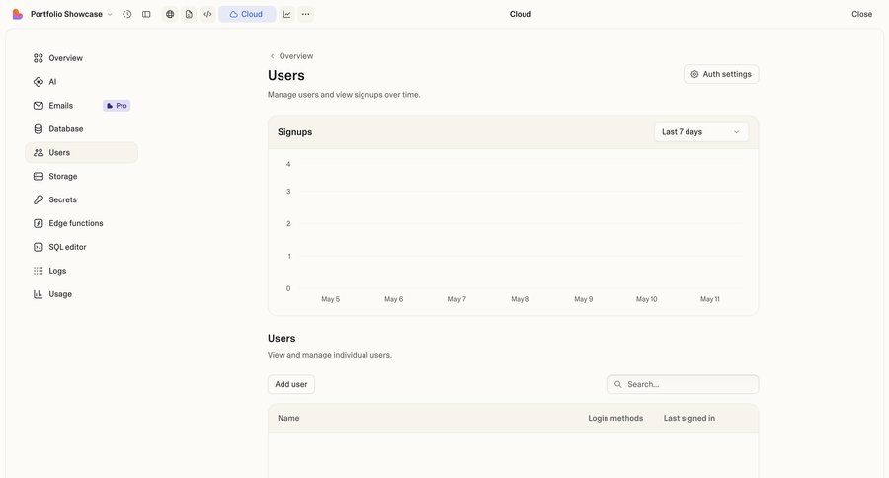Open Logs section
The width and height of the screenshot is (889, 478).
(x=81, y=271)
